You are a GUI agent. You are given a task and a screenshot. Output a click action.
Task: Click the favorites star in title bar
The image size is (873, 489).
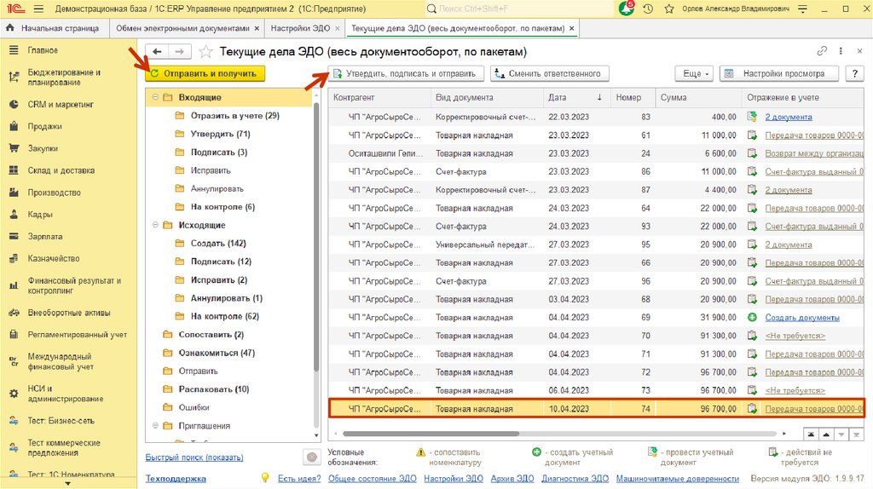pyautogui.click(x=668, y=9)
